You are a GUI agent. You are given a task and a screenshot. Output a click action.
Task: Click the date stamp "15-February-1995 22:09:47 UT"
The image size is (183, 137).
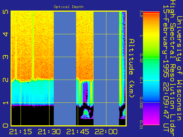[x=166, y=68]
